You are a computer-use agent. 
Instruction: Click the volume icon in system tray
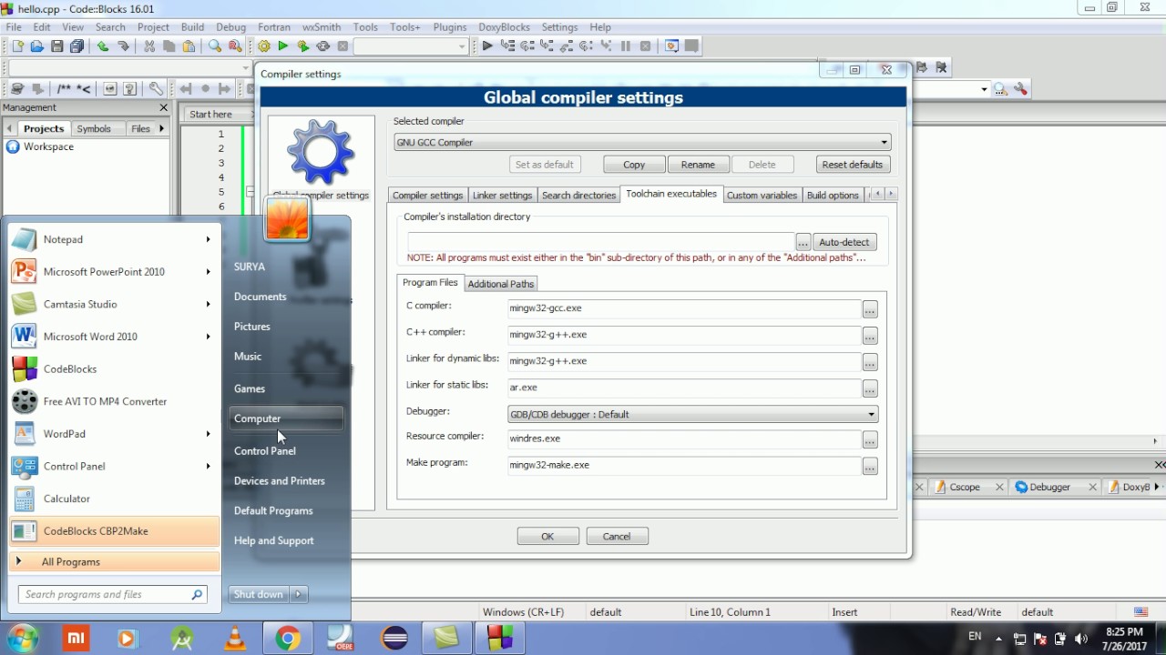[1081, 639]
